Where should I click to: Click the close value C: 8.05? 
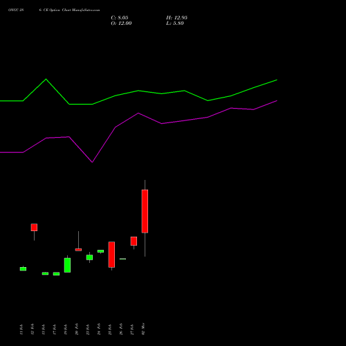coord(120,18)
